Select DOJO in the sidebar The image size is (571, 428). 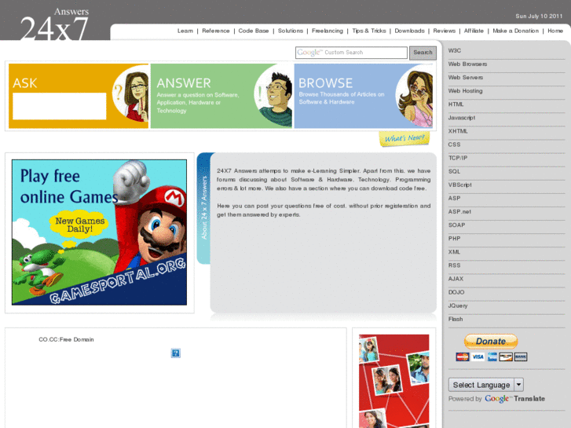[x=456, y=292]
